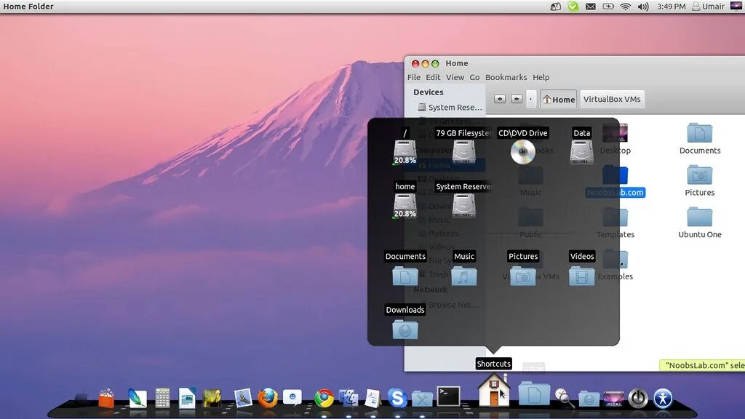Screen dimensions: 745x419
Task: Click the VirtualBox VMs path button
Action: coord(612,99)
